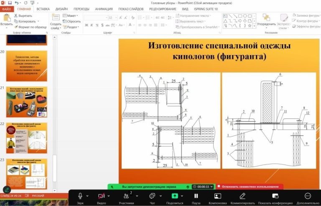Select slide 22 thumbnail

[27, 138]
